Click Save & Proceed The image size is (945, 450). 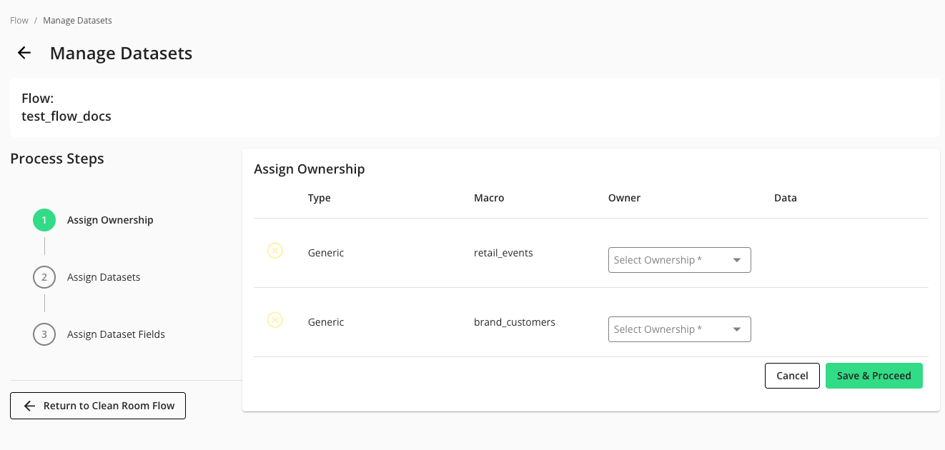(x=874, y=375)
